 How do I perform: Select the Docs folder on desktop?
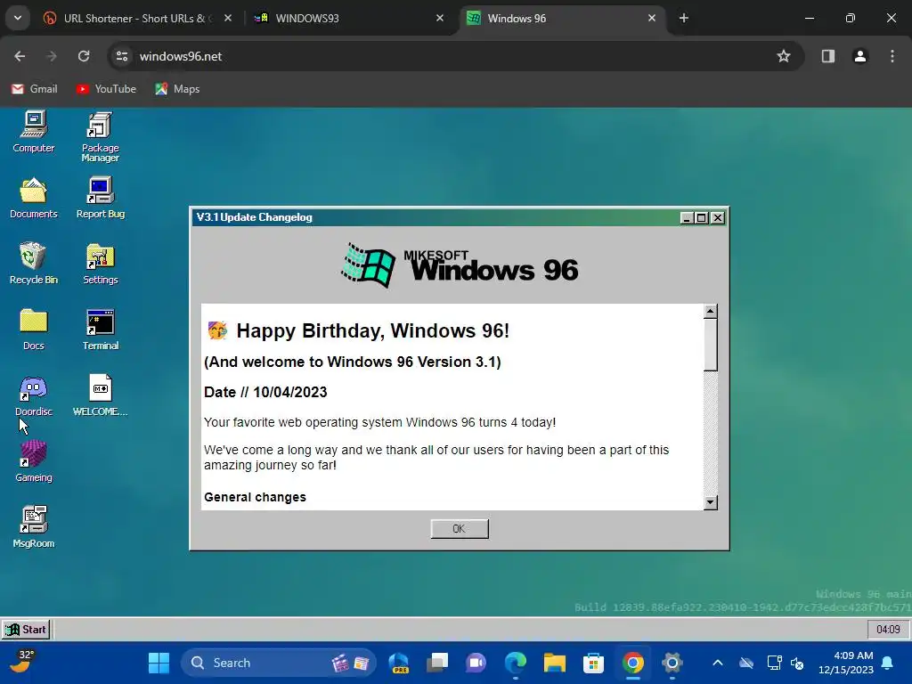(34, 330)
